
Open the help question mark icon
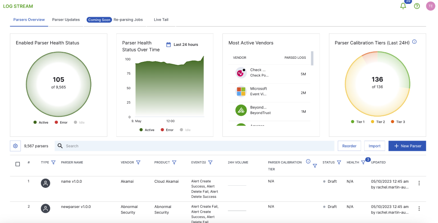(417, 6)
